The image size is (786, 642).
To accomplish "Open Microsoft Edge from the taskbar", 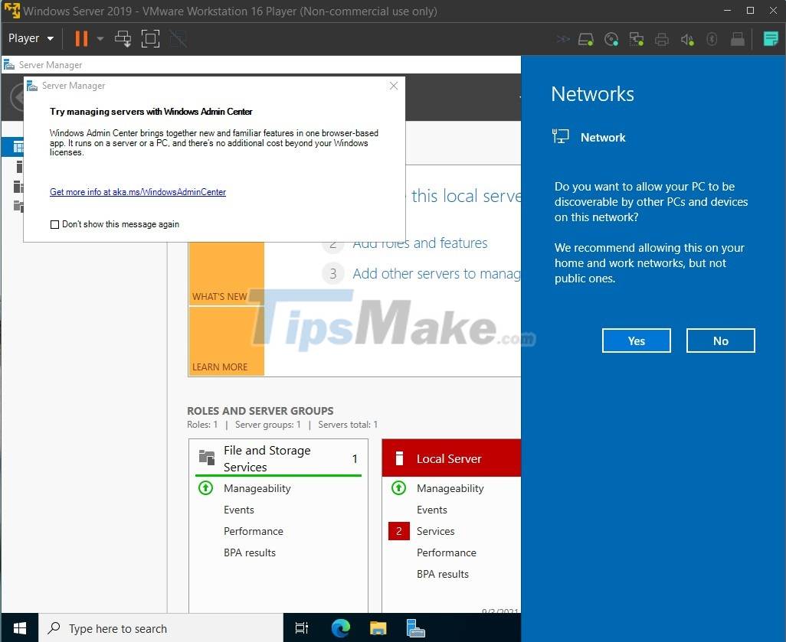I will pyautogui.click(x=340, y=628).
